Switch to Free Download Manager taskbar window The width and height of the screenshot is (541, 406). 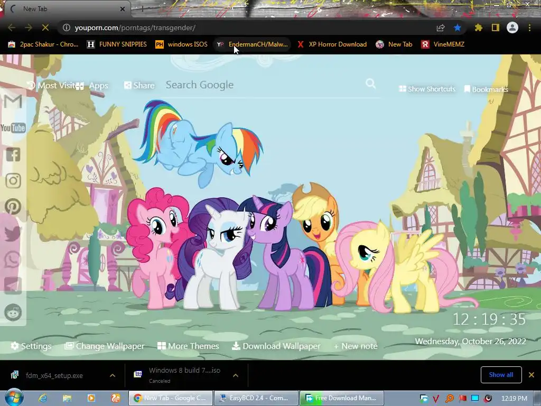click(x=342, y=398)
